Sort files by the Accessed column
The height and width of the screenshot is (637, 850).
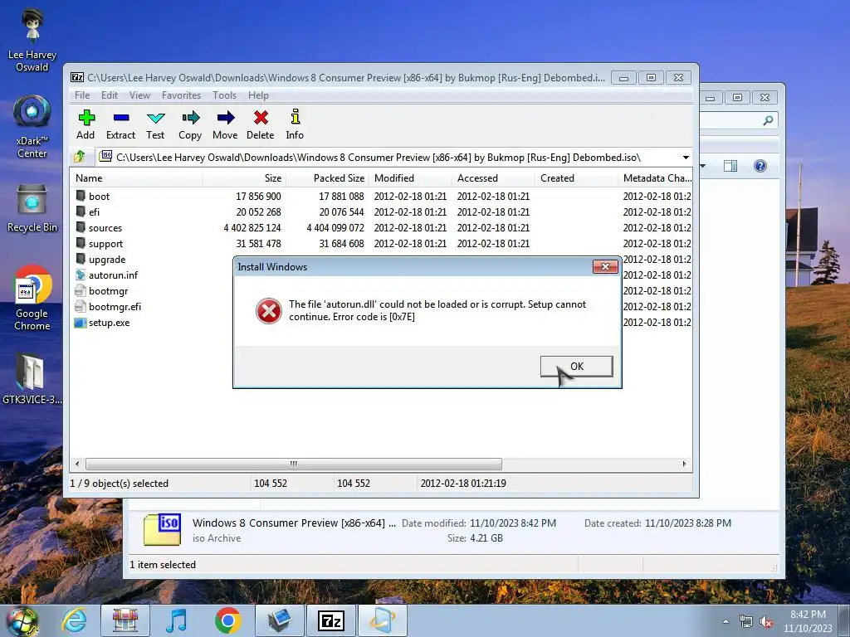click(493, 178)
